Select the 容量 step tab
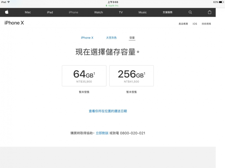 tap(132, 38)
